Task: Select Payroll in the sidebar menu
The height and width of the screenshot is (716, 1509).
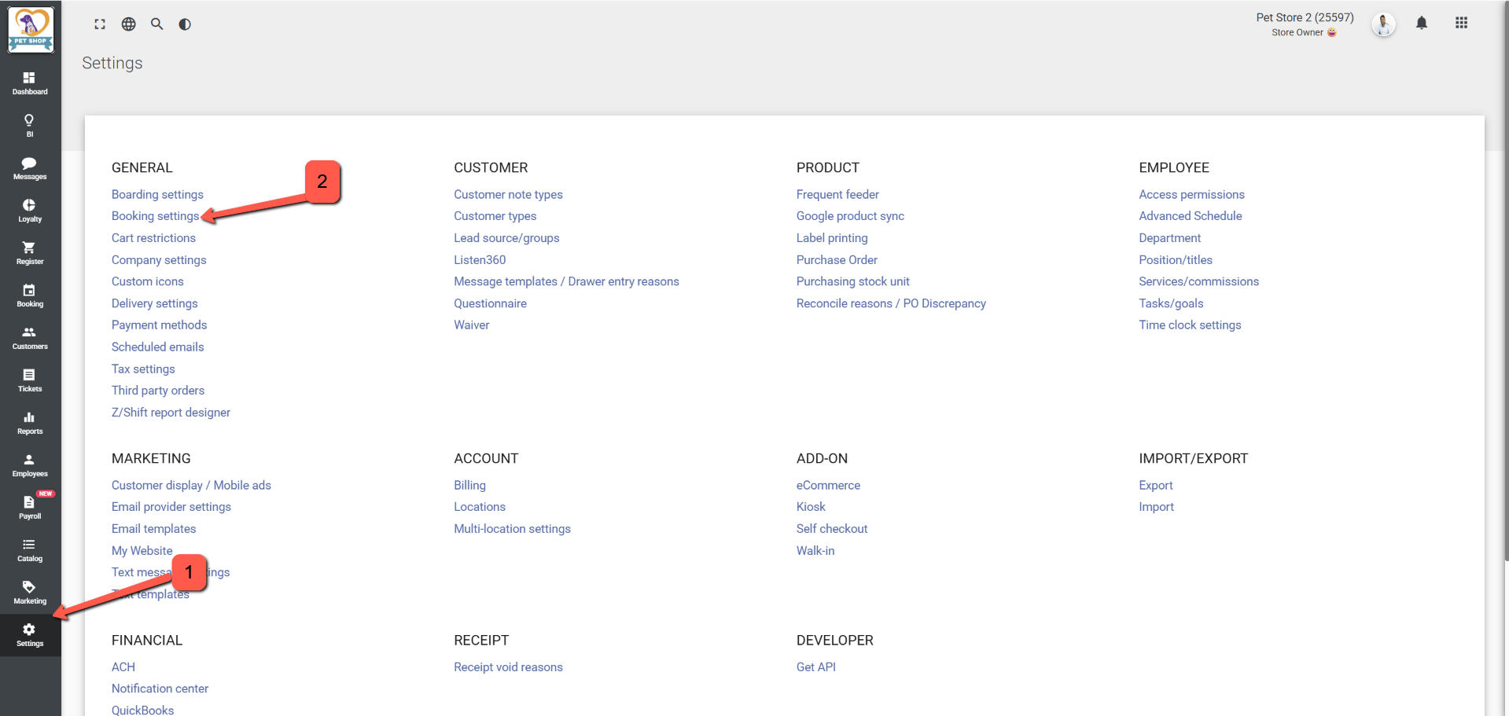Action: [x=30, y=508]
